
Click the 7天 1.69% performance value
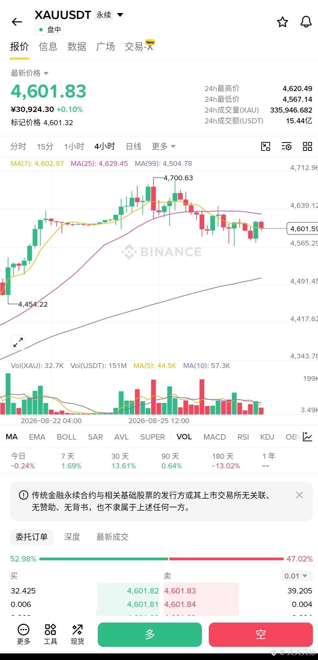71,466
